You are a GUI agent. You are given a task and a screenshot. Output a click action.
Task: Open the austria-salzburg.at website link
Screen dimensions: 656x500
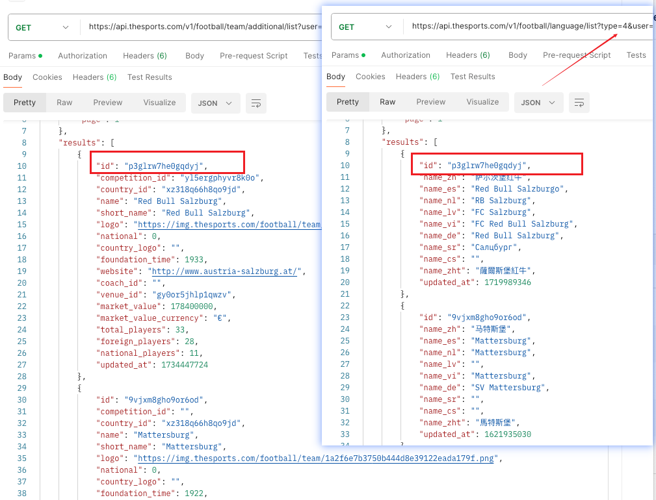coord(224,271)
